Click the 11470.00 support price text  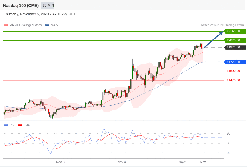(233, 80)
